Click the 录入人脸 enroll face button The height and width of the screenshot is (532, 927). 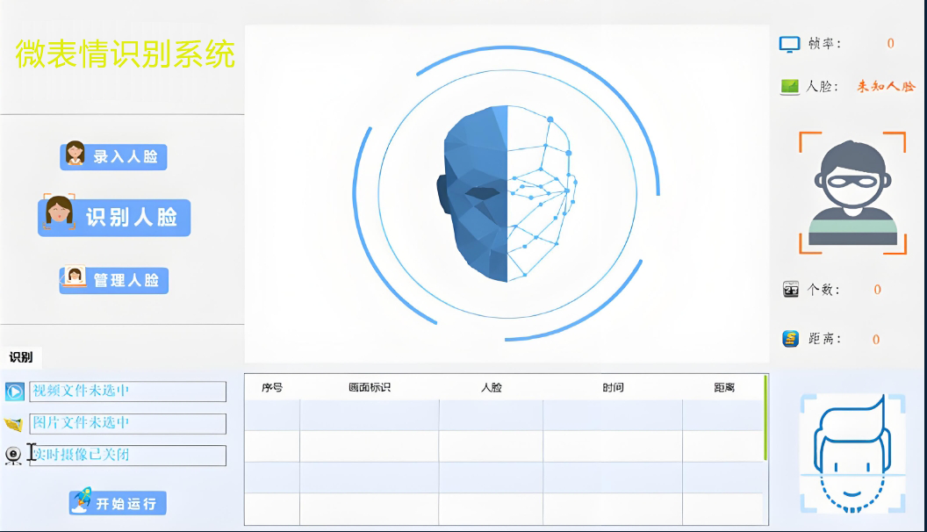tap(113, 156)
